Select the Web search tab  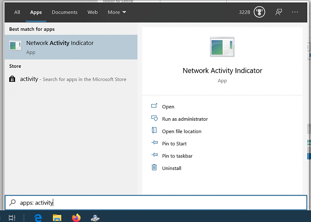92,12
